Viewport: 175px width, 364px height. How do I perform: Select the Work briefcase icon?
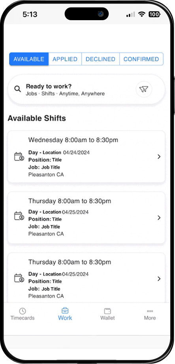[65, 310]
